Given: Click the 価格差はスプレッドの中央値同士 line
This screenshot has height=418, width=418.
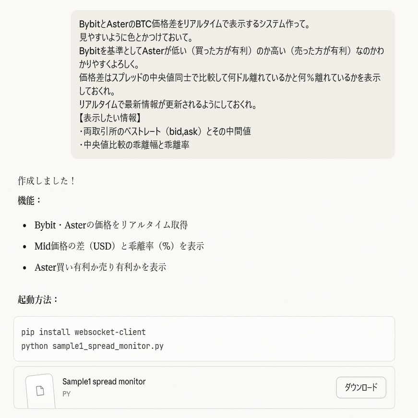Looking at the screenshot, I should coord(229,77).
